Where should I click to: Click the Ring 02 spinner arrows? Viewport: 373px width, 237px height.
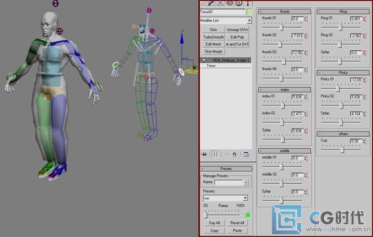click(364, 36)
